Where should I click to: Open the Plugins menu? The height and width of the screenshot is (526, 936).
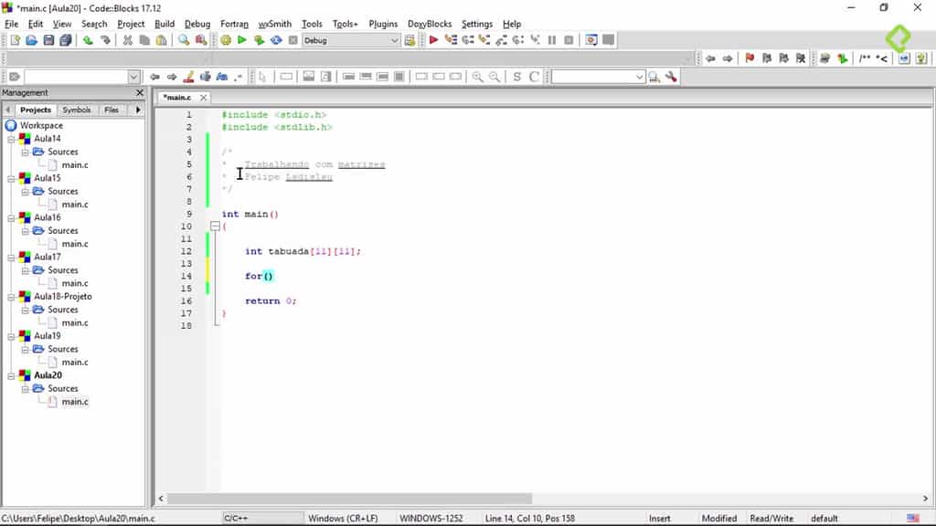383,24
